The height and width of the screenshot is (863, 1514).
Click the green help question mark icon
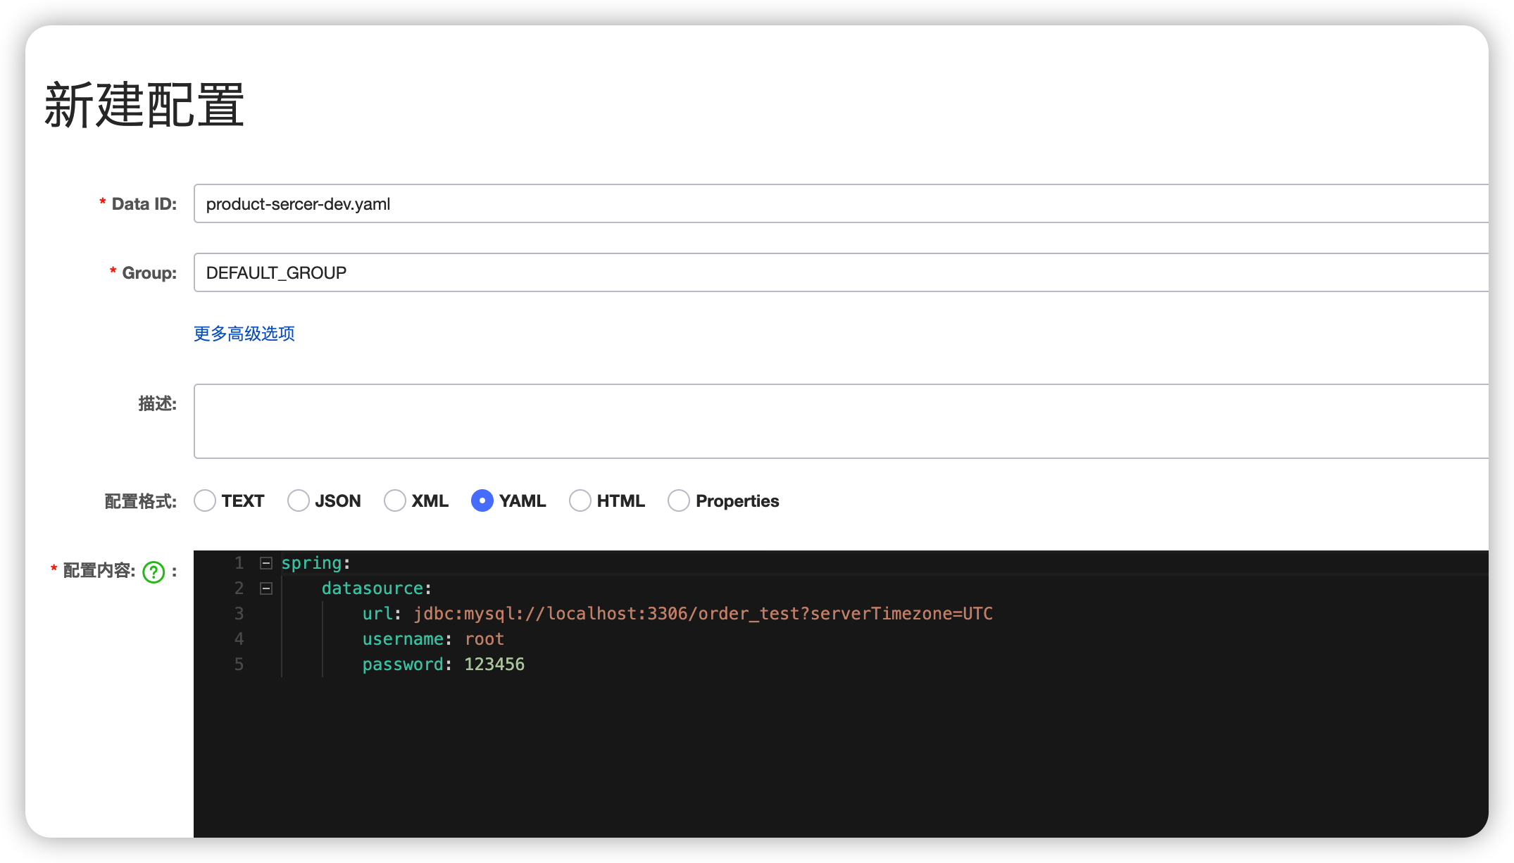[154, 572]
